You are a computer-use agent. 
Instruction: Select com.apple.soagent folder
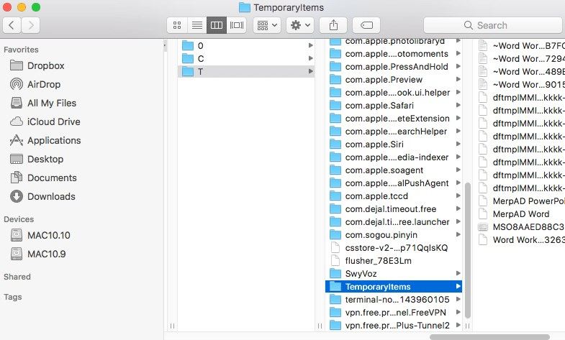click(394, 170)
